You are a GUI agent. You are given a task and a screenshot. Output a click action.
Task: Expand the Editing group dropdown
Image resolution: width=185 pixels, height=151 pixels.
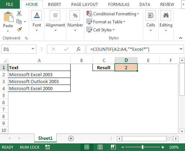tap(166, 31)
